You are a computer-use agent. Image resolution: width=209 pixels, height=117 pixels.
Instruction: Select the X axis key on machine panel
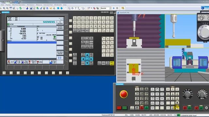click(x=168, y=89)
